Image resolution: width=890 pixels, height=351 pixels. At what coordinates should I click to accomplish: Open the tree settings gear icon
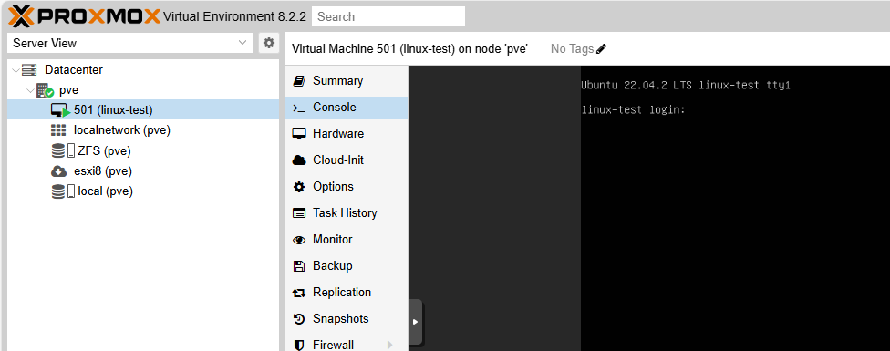pos(269,43)
